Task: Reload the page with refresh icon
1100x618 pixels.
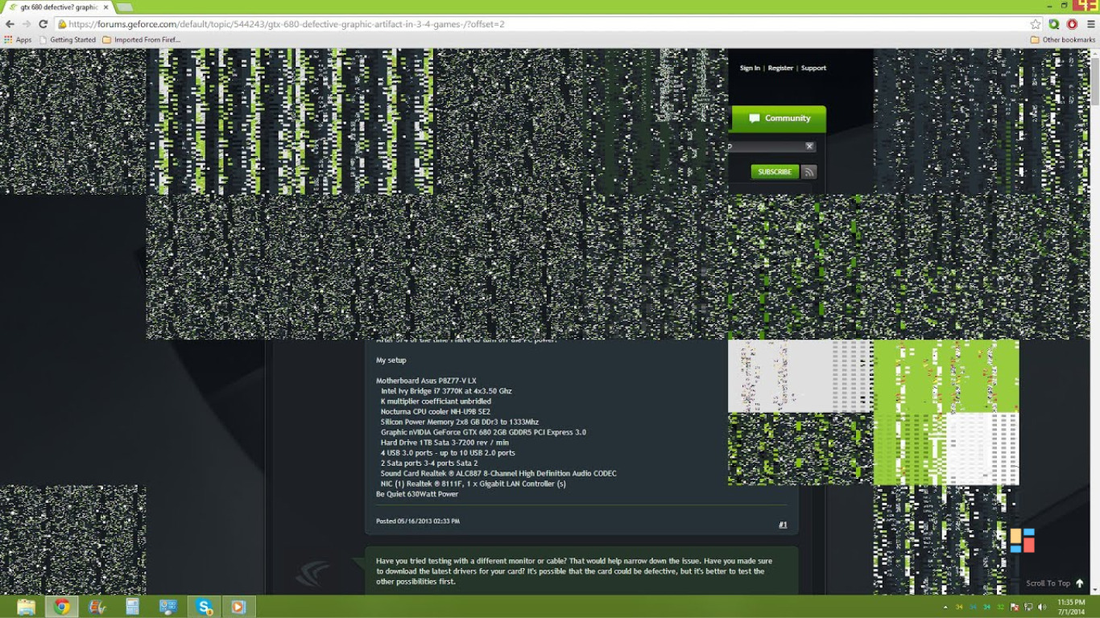Action: click(43, 24)
